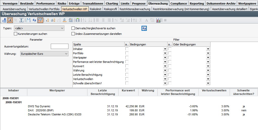258x130 pixels.
Task: Click the Schwelle überschritten? column header
Action: 244,92
